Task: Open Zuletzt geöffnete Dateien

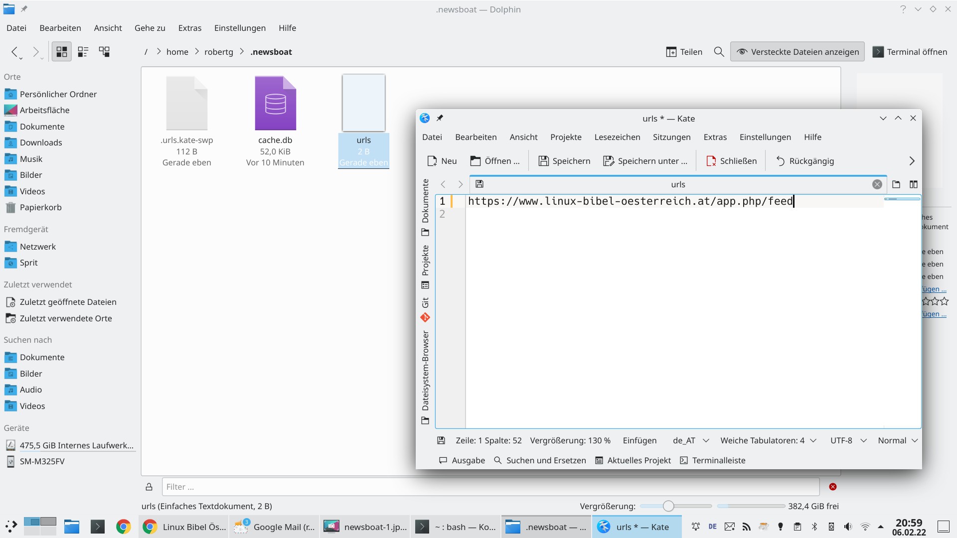Action: [x=68, y=302]
